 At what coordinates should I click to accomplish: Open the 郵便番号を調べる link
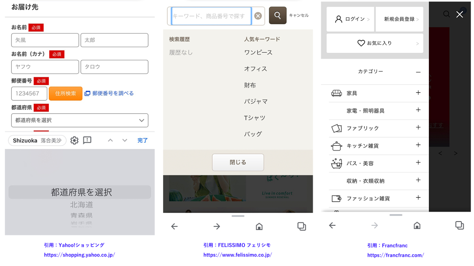click(x=113, y=93)
